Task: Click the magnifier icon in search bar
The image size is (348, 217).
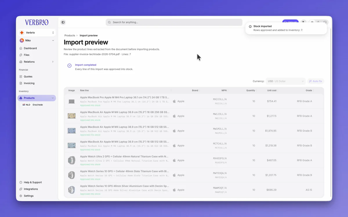Action: (109, 22)
